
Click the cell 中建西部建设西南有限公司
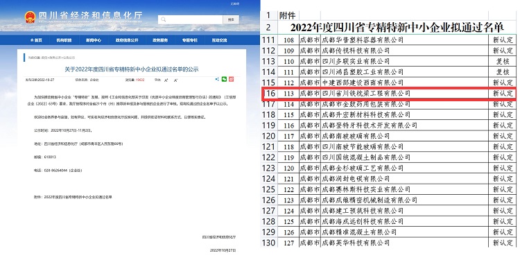coord(404,83)
